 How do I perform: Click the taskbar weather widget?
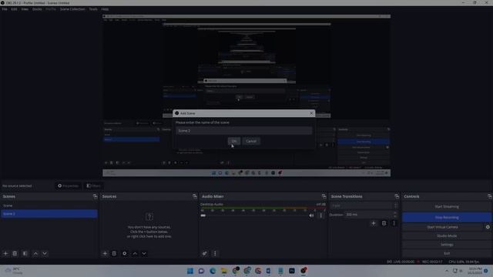(14, 271)
